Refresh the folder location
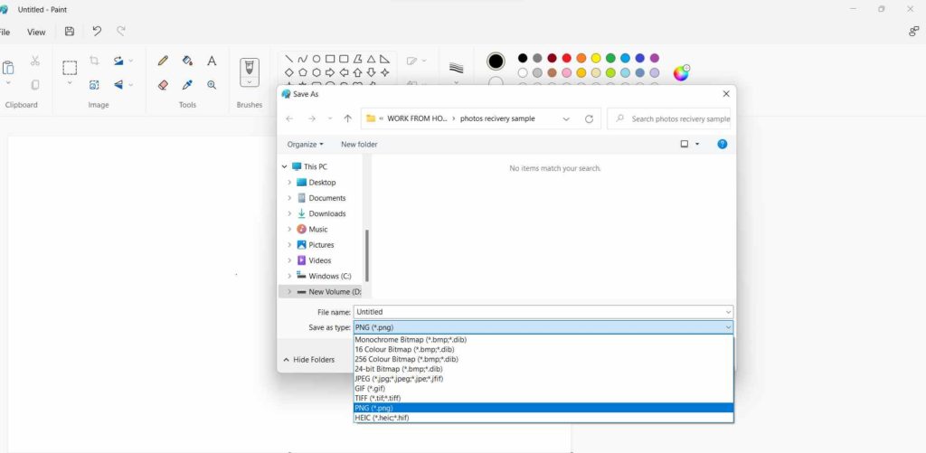The image size is (926, 453). 589,118
